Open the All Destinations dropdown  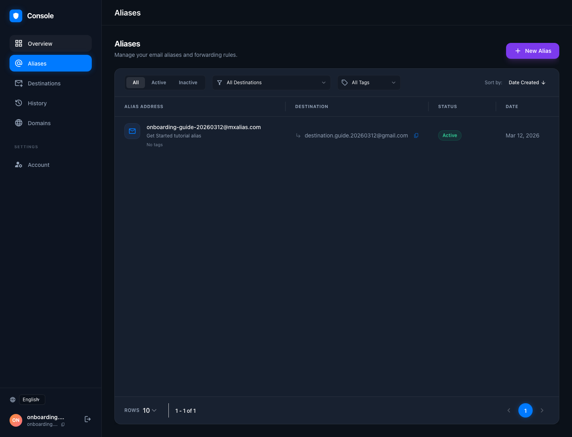[271, 82]
